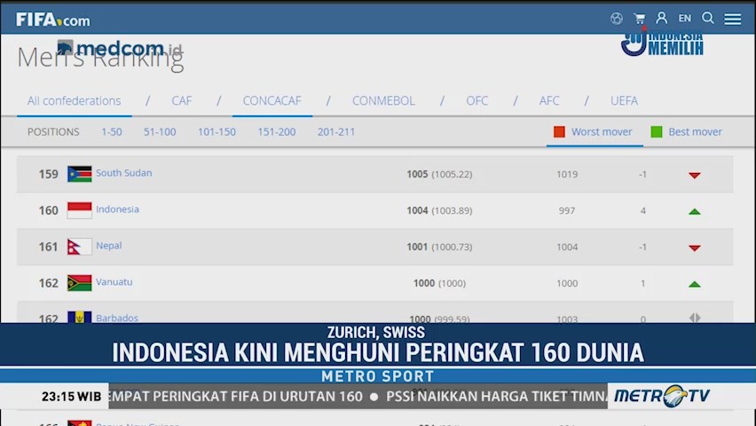This screenshot has height=426, width=756.
Task: Click rank number 160
Action: 48,210
